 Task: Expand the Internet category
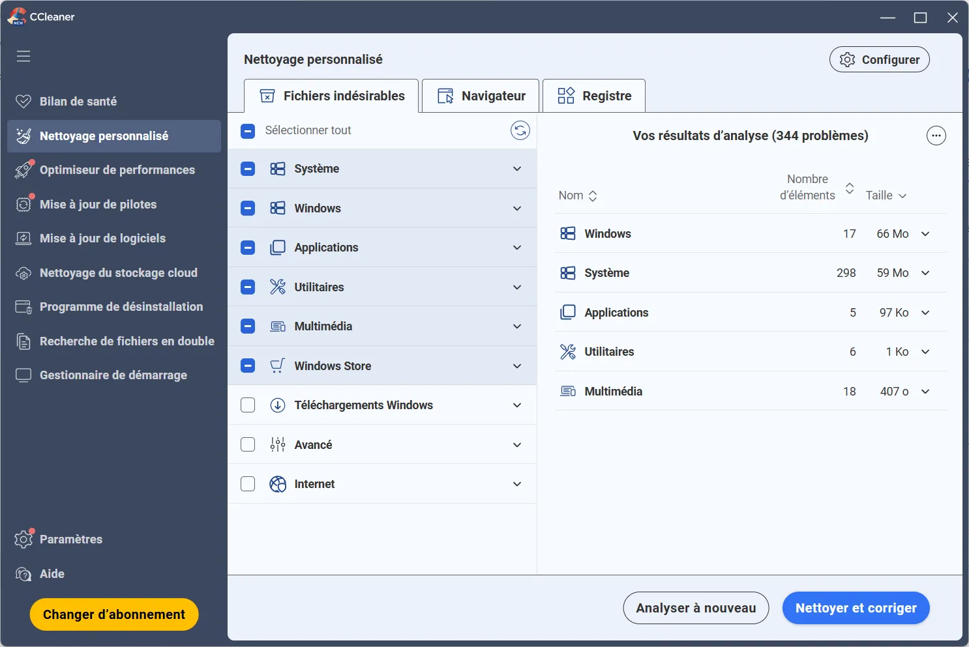tap(517, 484)
